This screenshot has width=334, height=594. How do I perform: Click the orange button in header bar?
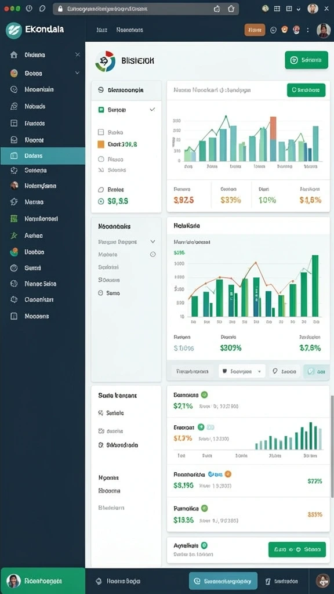pos(255,30)
